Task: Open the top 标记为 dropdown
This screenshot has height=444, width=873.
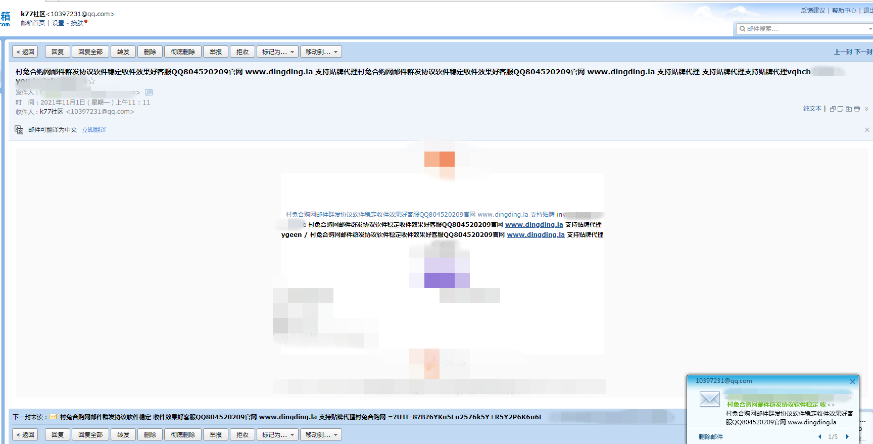Action: coord(277,52)
